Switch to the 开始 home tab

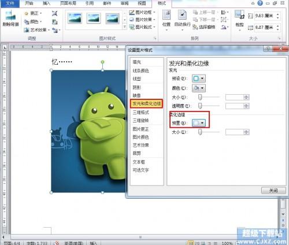(x=29, y=3)
